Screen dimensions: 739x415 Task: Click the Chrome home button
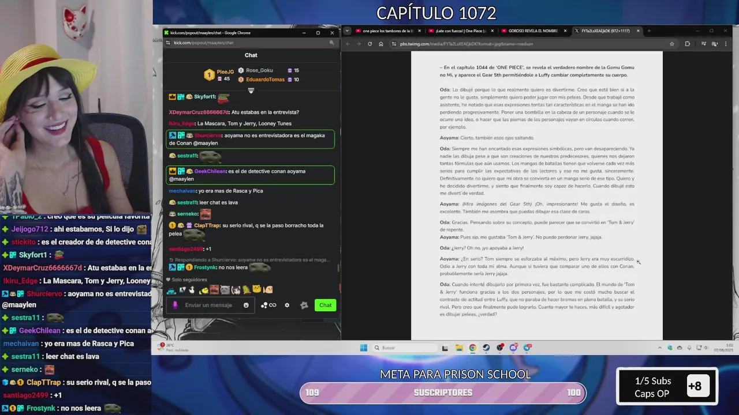pyautogui.click(x=381, y=44)
